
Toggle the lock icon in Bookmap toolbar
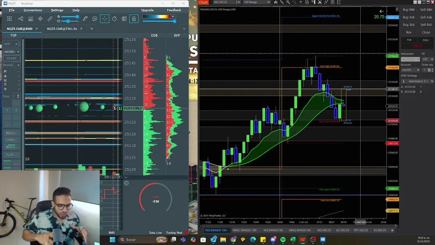click(134, 19)
